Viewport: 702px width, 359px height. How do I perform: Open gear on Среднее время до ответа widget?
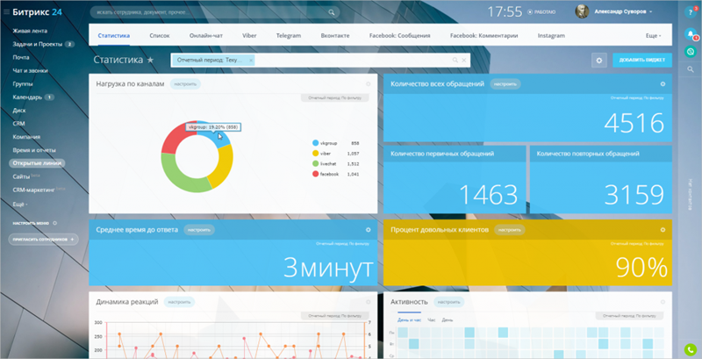[368, 230]
